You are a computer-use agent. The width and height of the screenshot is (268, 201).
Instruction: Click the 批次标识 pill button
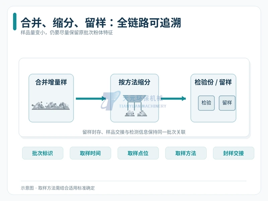[x=43, y=153]
